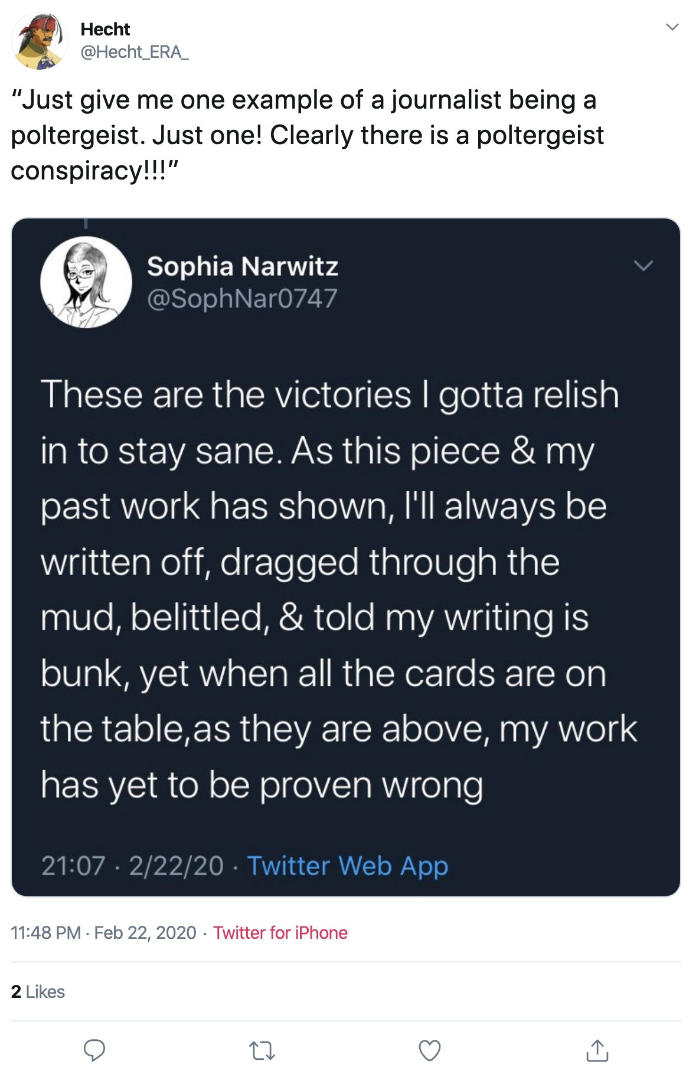Click the @SophNar0747 handle

(x=242, y=298)
